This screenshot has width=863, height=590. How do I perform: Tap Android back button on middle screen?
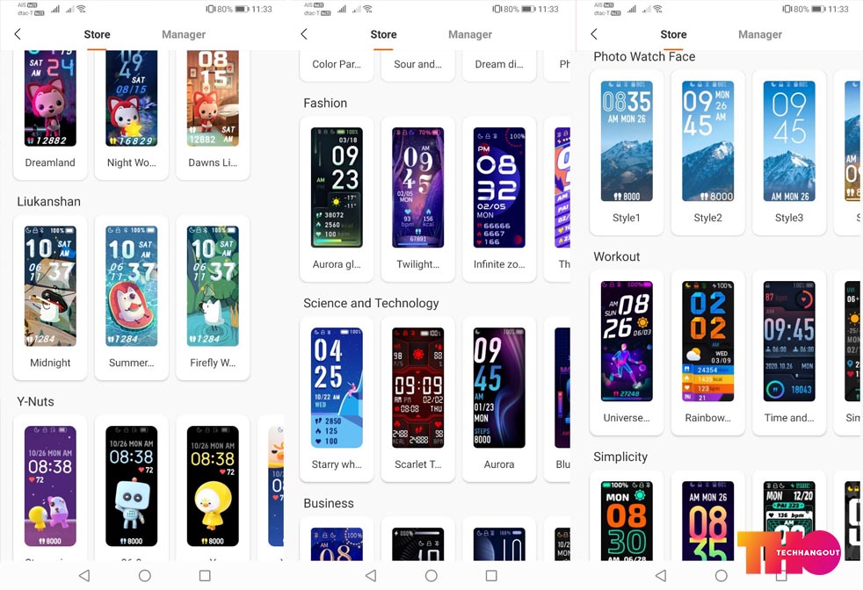coord(371,575)
